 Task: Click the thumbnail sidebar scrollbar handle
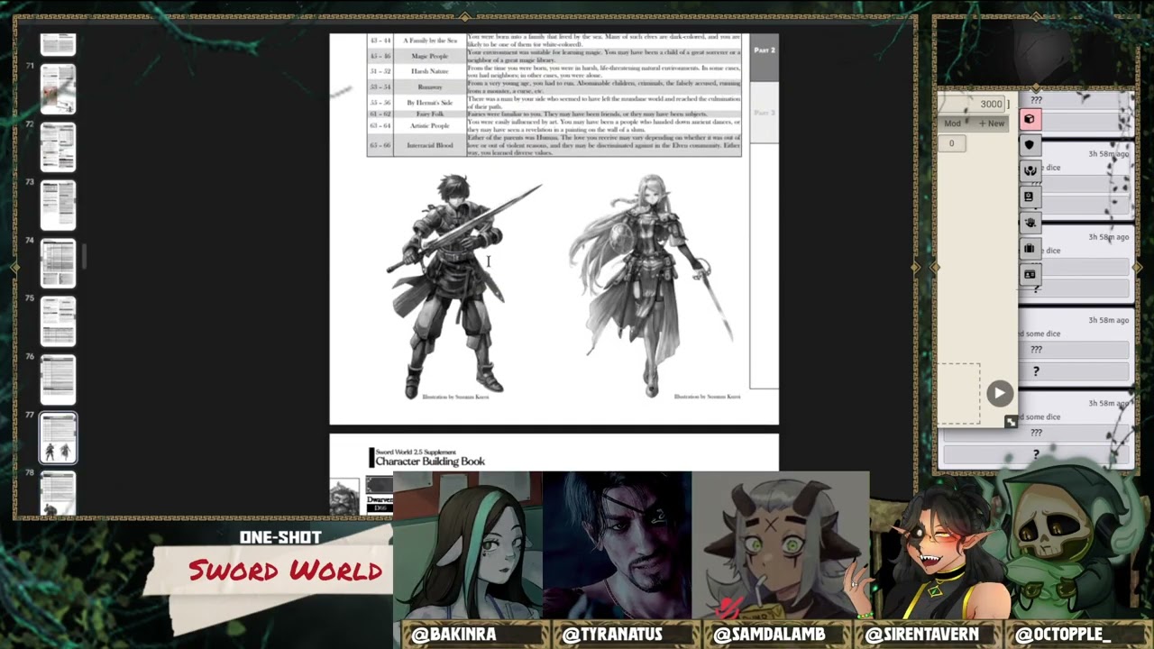point(84,257)
